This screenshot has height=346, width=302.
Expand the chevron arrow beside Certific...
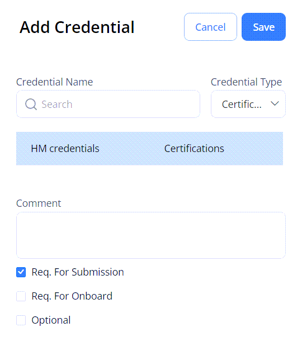(275, 103)
